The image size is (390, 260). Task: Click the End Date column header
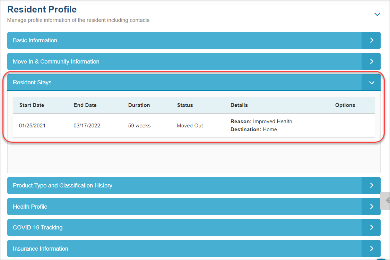(x=85, y=105)
